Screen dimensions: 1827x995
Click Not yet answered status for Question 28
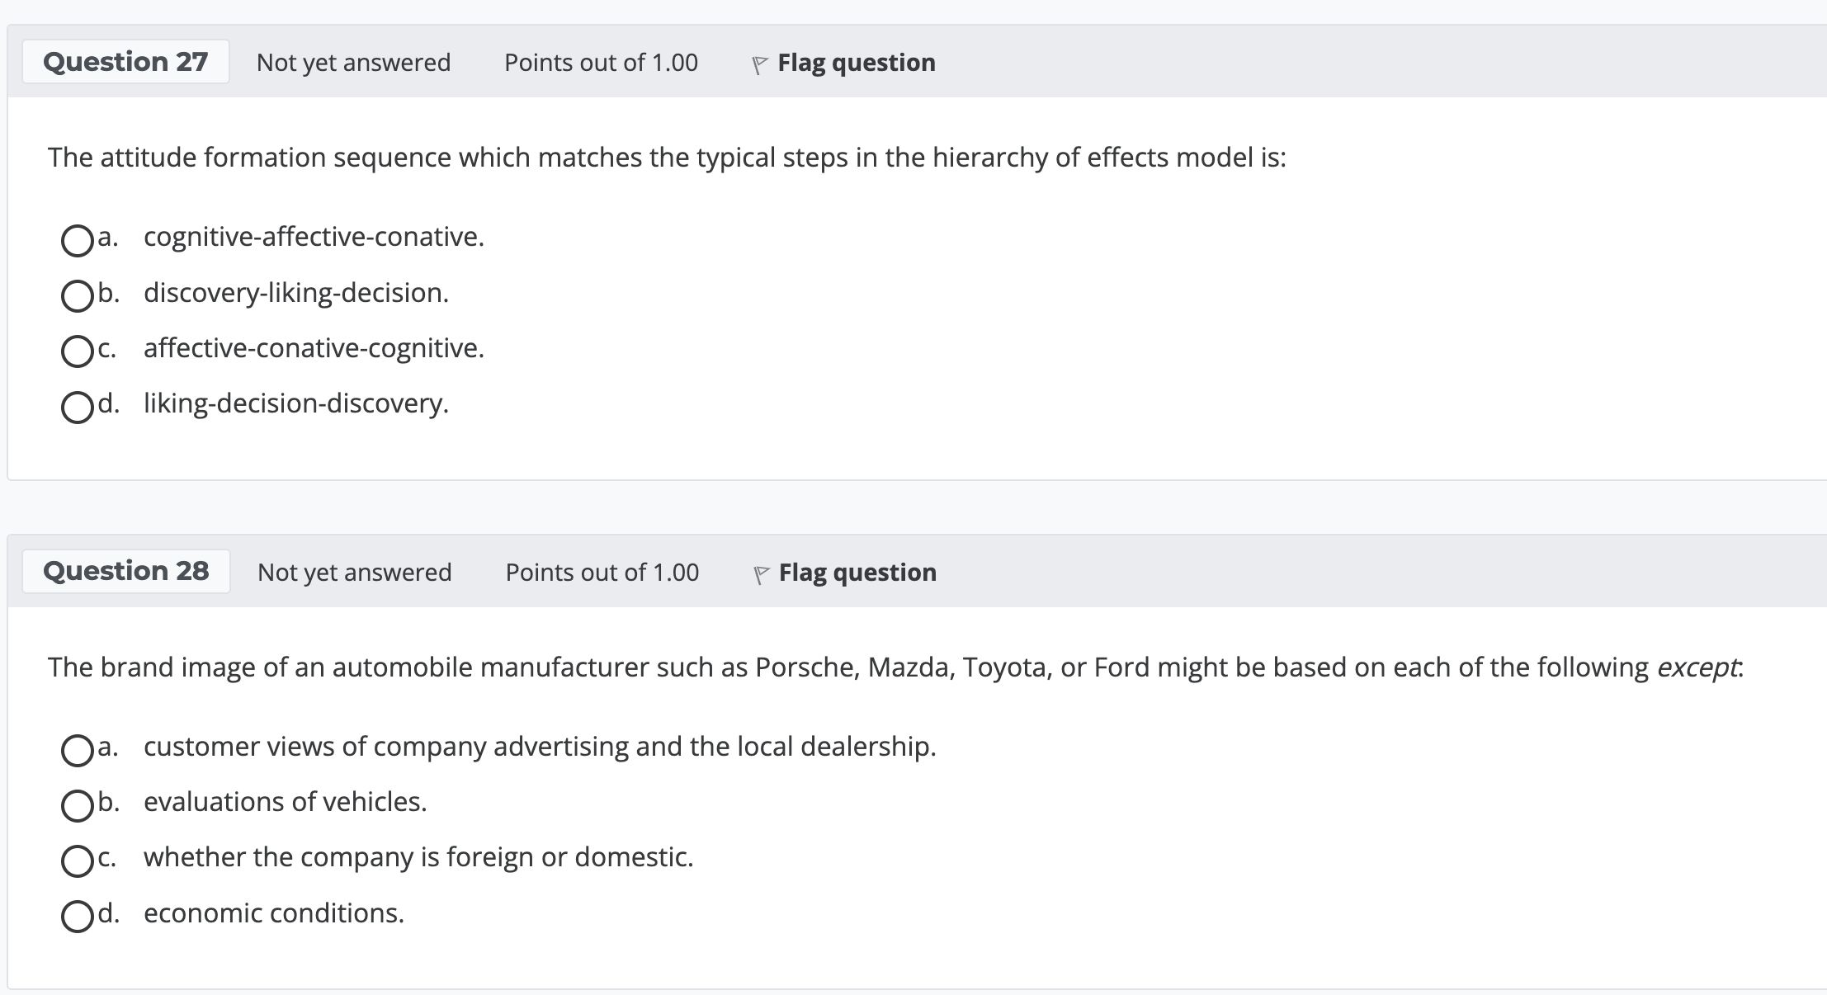[354, 573]
